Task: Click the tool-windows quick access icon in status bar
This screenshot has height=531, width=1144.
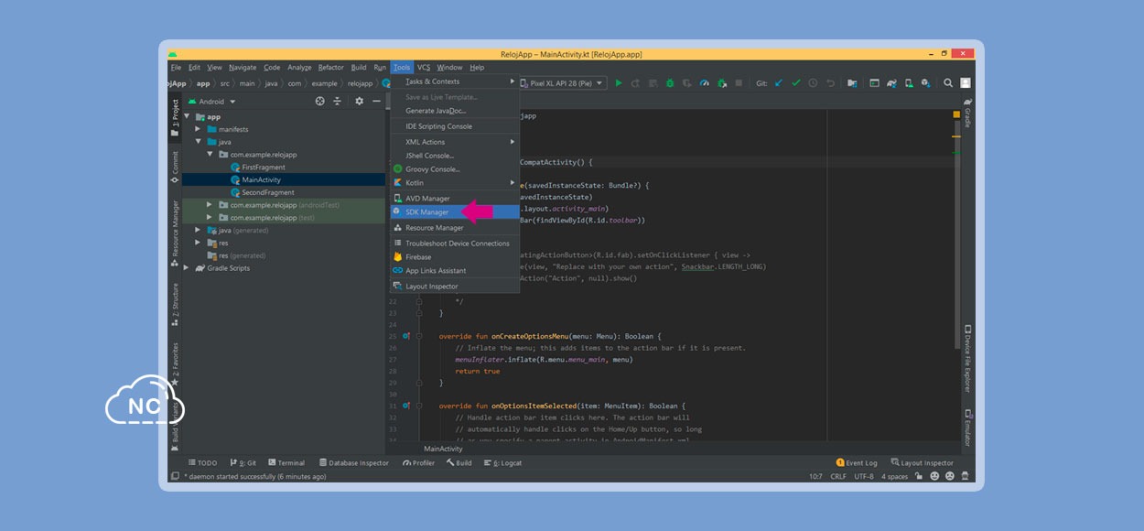Action: (x=175, y=476)
